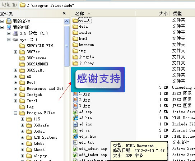Viewport: 195px width, 161px height.
Task: Click the ad.asp script file icon
Action: pos(75,112)
